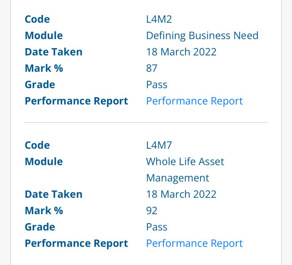Click the Module label in the first record

point(43,35)
